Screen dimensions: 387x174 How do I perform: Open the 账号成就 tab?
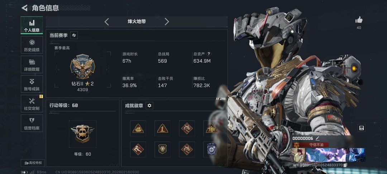[x=32, y=84]
